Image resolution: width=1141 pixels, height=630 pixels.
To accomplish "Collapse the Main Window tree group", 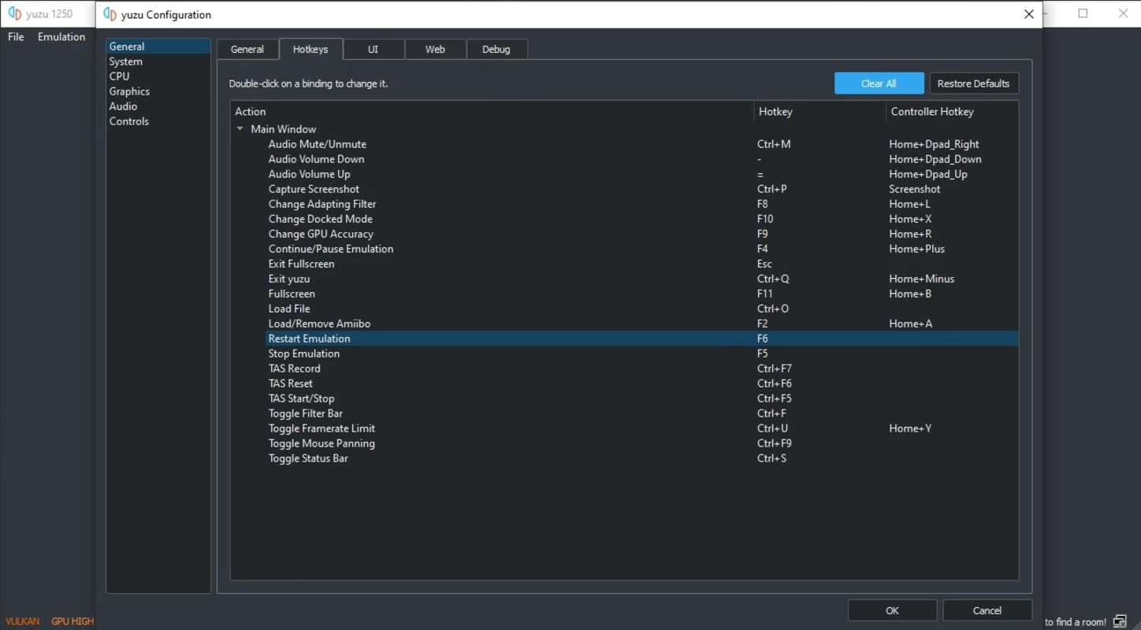I will coord(240,128).
